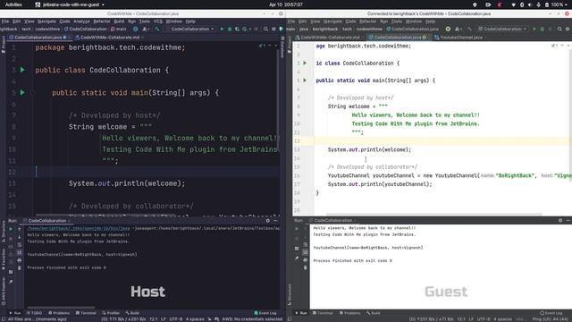
Task: Open 4 spaces indent selector in Host status bar
Action: pyautogui.click(x=195, y=319)
